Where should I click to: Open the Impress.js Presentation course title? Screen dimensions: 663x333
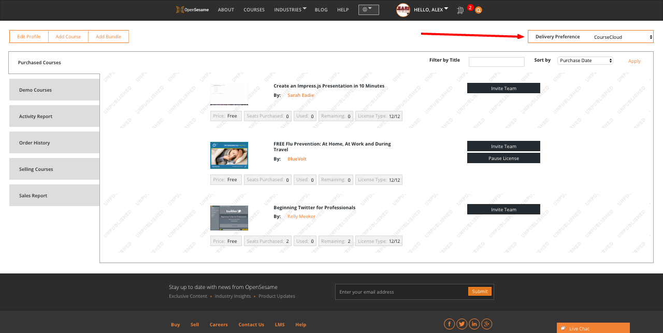point(329,86)
